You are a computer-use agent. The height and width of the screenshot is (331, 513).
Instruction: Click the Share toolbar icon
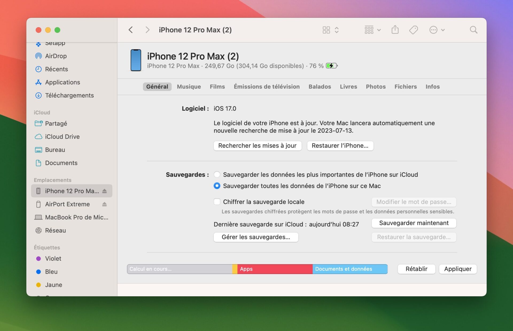click(x=395, y=30)
